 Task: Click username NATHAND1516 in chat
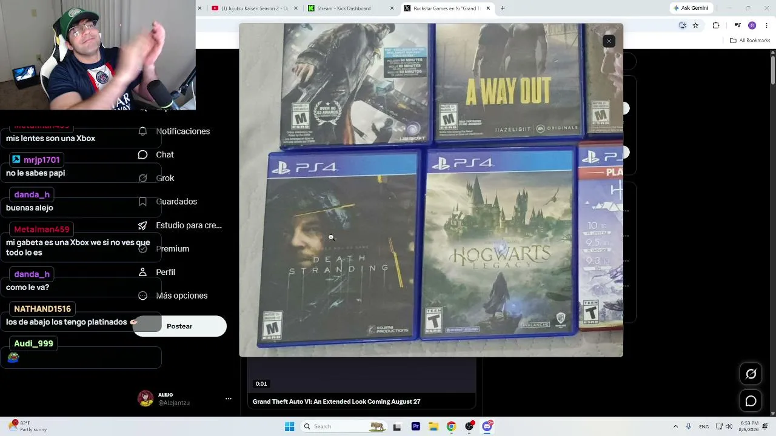(42, 309)
